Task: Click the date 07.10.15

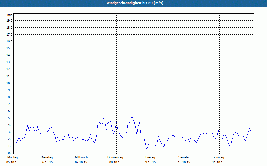Action: (81, 162)
